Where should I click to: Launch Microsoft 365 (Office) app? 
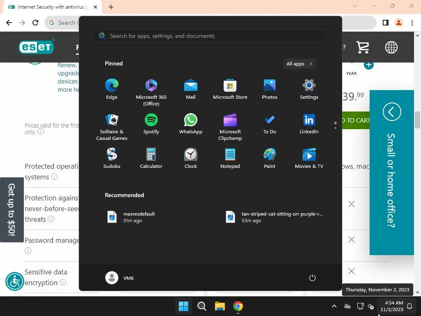(x=151, y=92)
